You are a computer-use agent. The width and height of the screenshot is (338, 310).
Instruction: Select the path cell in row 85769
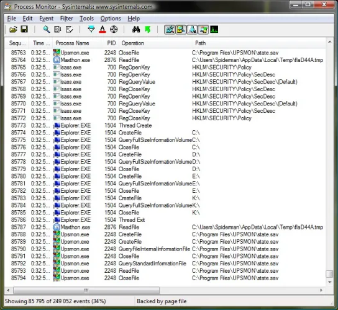(x=234, y=96)
